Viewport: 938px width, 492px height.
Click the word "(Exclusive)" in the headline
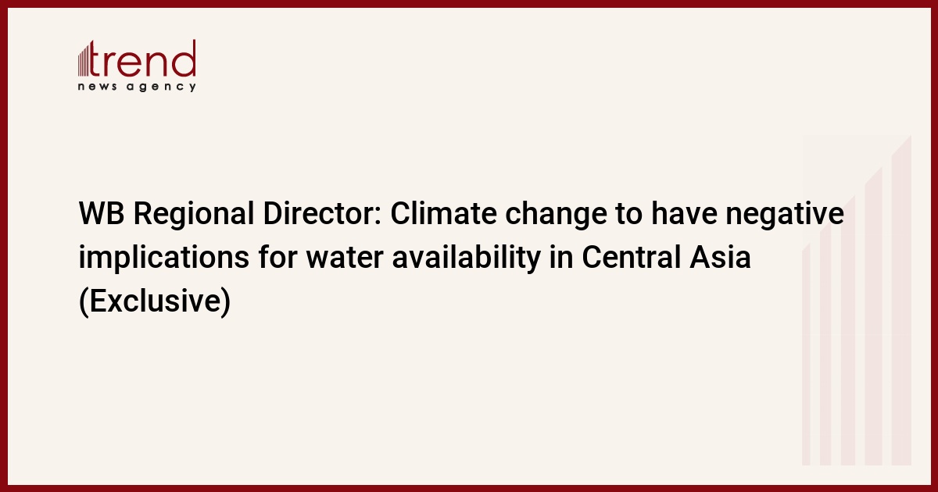(x=155, y=301)
